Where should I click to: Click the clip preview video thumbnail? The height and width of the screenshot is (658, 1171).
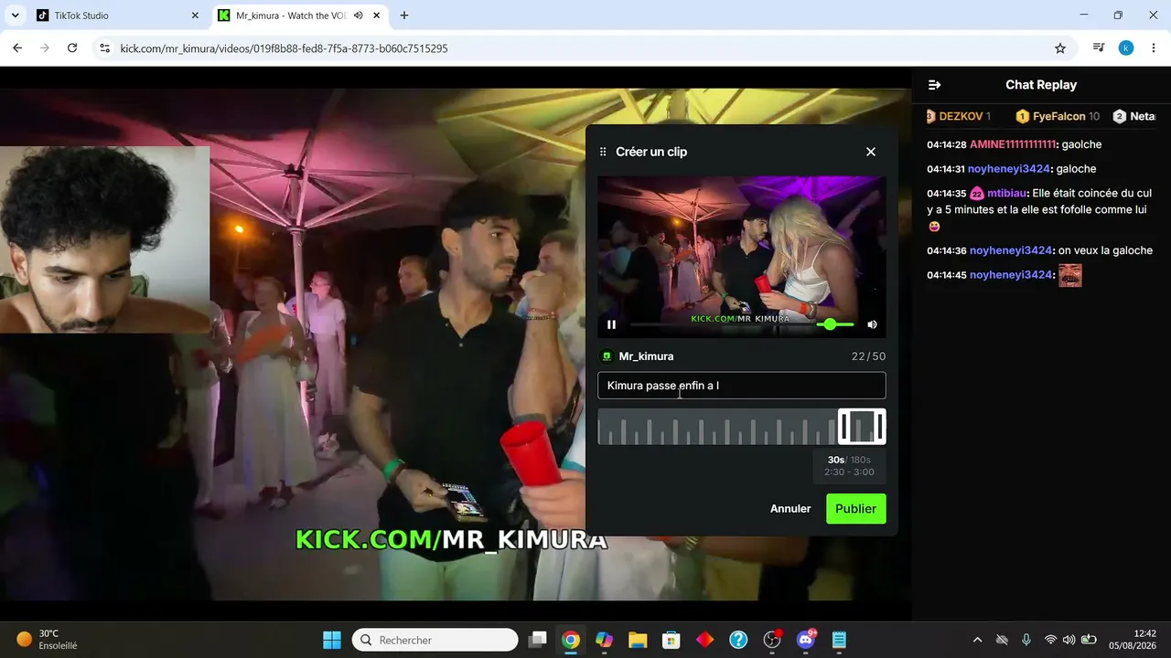click(x=742, y=257)
